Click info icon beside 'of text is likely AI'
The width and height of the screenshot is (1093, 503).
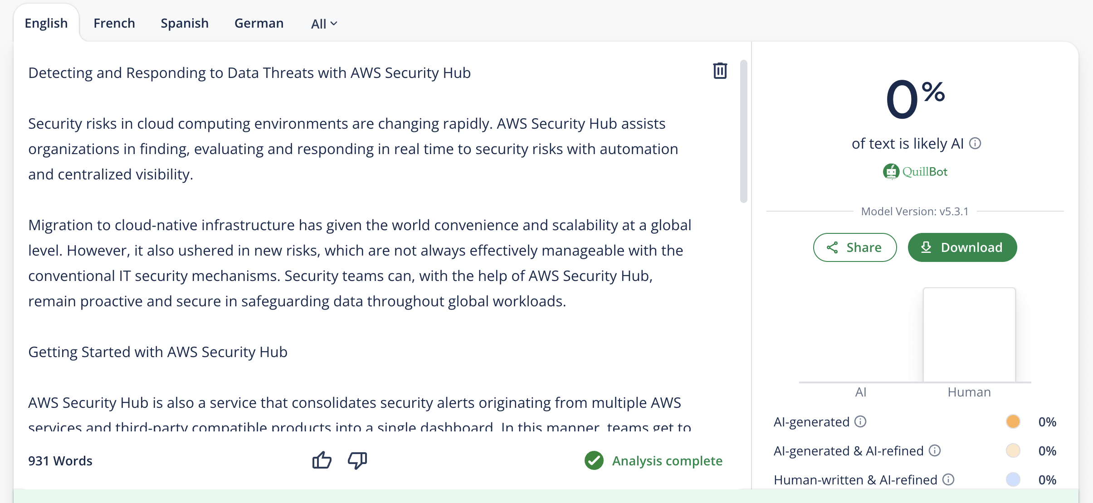(975, 144)
